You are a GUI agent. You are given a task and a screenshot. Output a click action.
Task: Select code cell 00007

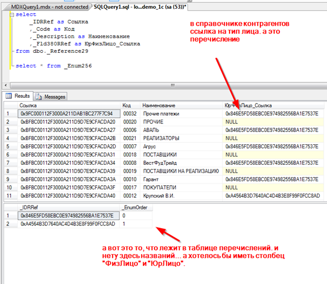[130, 146]
